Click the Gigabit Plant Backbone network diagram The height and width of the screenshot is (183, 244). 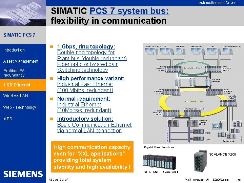(194, 94)
